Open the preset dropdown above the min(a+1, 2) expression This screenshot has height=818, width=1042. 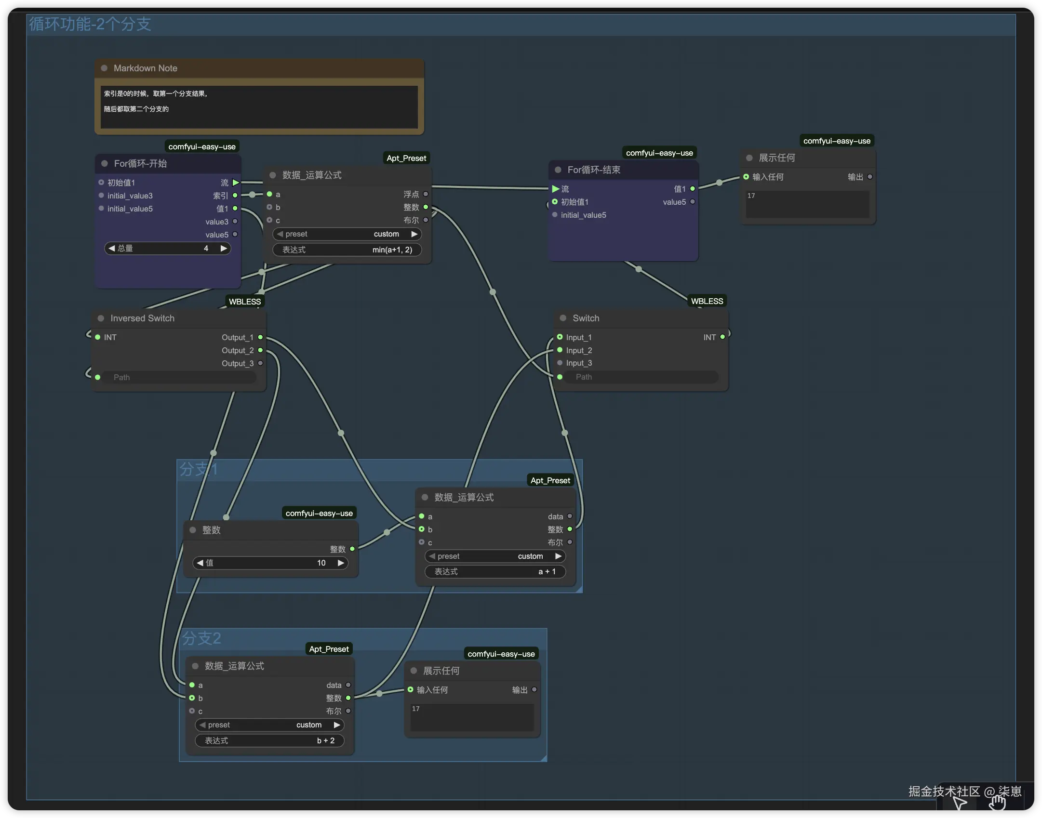tap(347, 234)
